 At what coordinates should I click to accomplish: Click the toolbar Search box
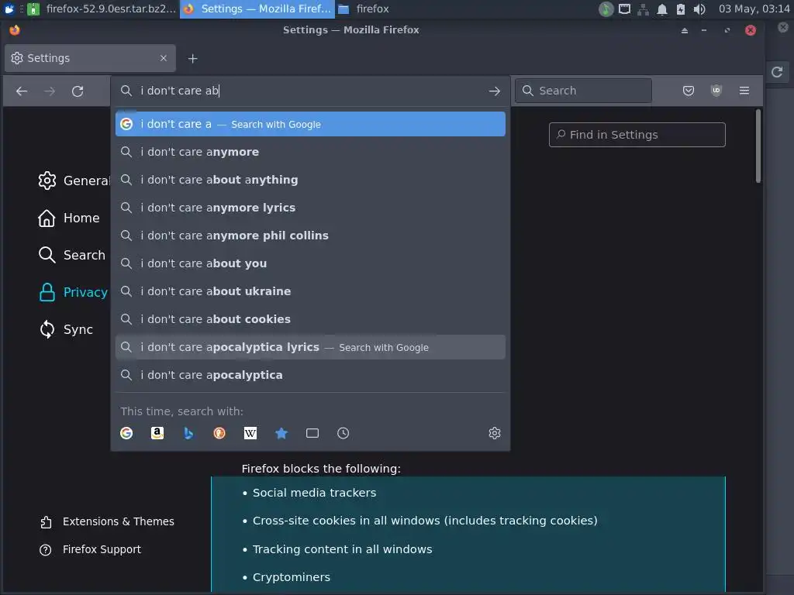pyautogui.click(x=583, y=91)
